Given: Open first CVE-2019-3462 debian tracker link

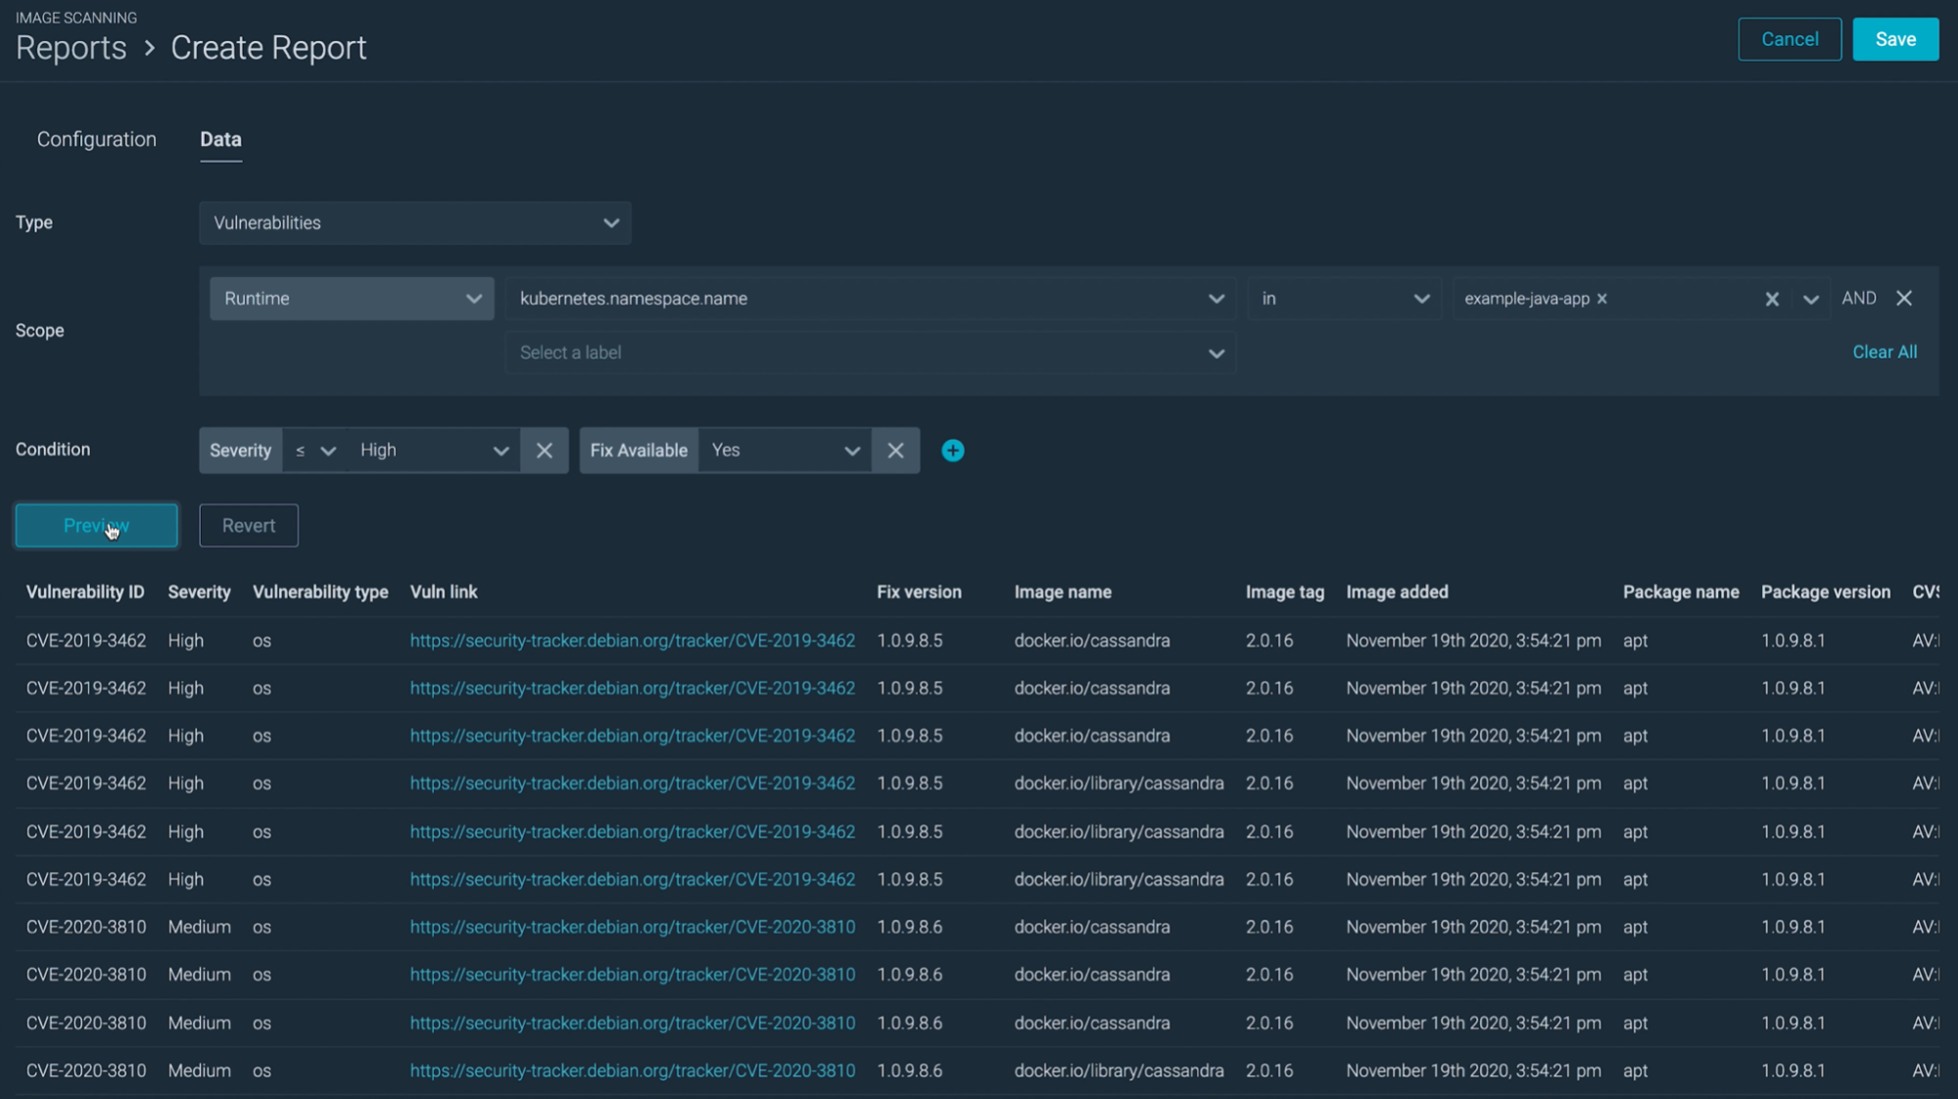Looking at the screenshot, I should point(632,641).
